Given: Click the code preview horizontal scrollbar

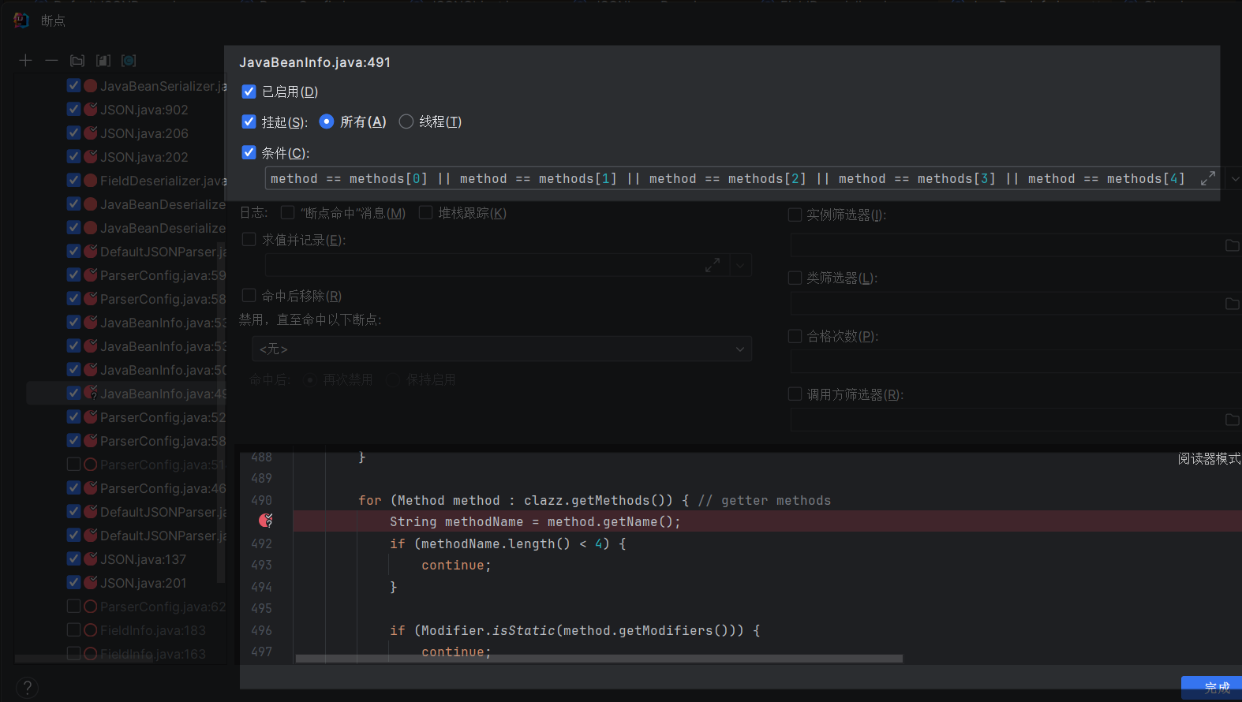Looking at the screenshot, I should [599, 659].
